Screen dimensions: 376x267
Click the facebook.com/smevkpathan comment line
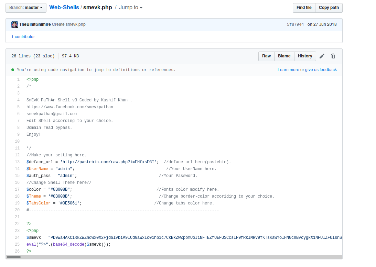point(70,107)
